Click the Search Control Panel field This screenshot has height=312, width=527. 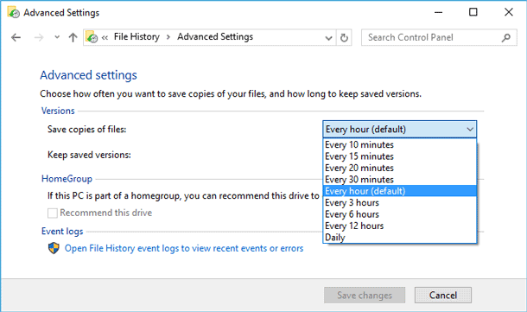click(x=431, y=37)
